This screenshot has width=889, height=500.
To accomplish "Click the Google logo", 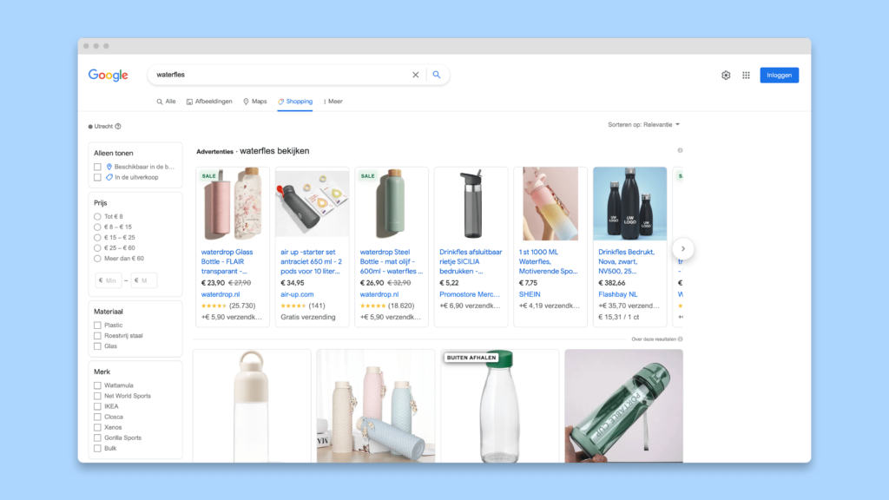I will click(x=109, y=76).
